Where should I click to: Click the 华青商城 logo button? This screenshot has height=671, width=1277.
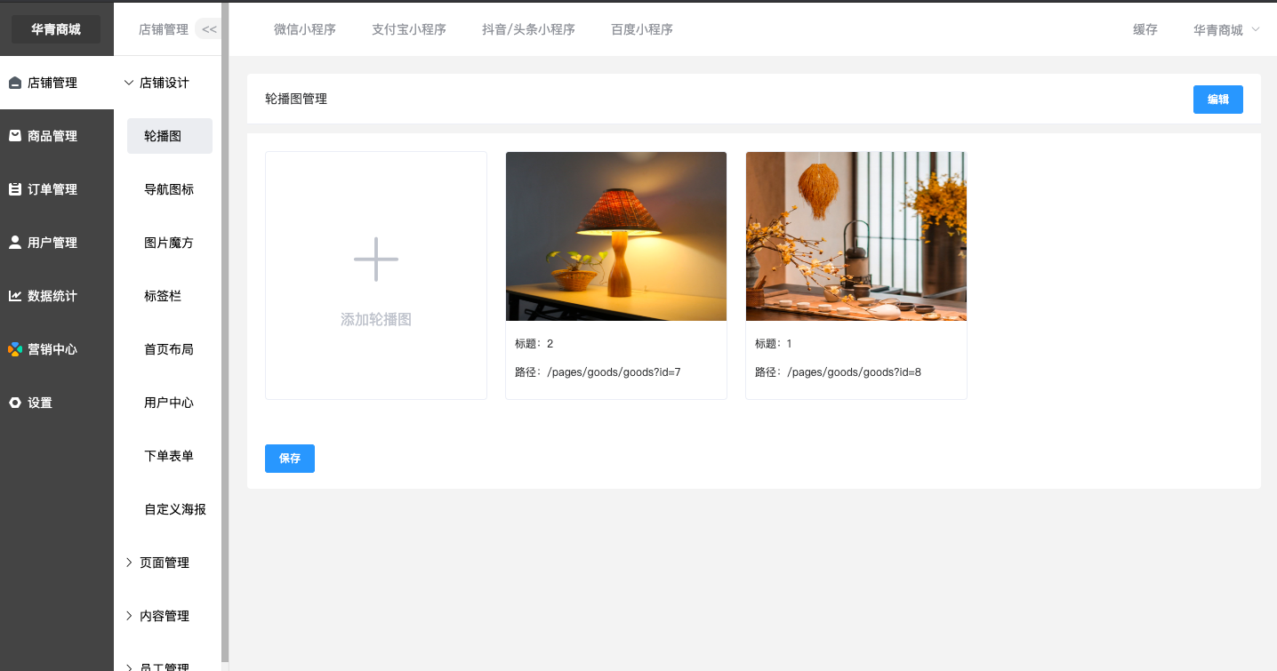(56, 29)
